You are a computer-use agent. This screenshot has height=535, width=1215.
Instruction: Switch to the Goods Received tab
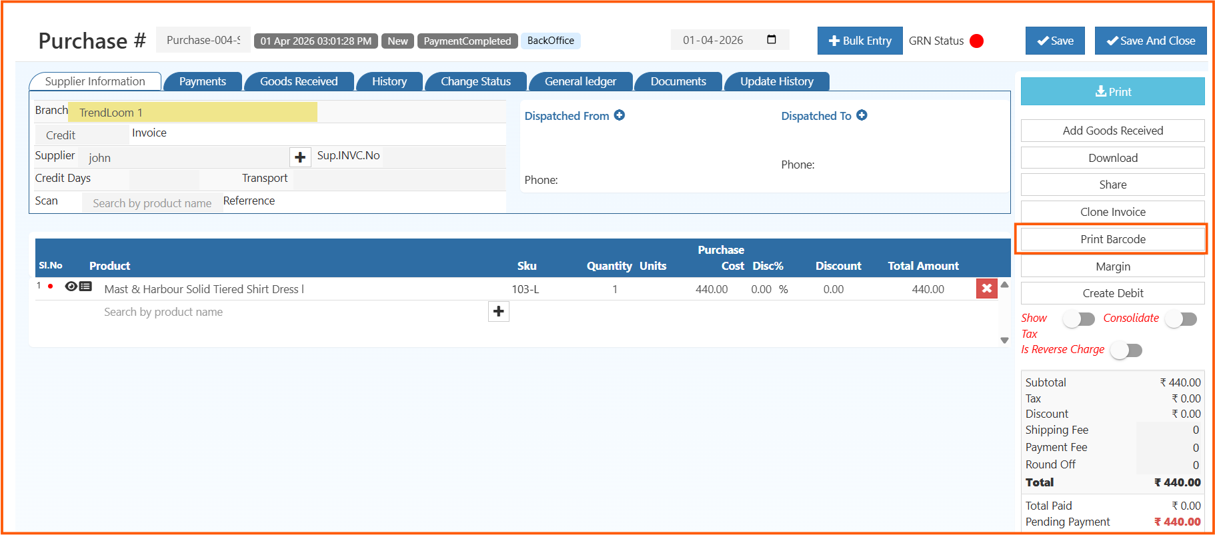pos(299,81)
